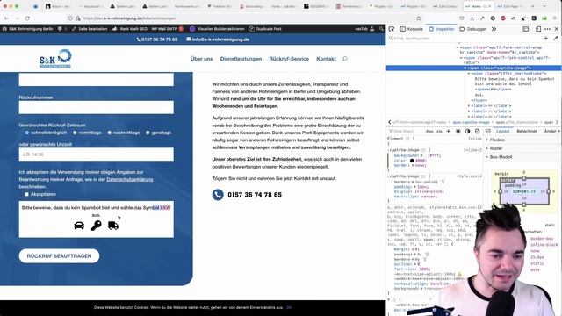
Task: Go to Kontakt page
Action: (x=326, y=59)
